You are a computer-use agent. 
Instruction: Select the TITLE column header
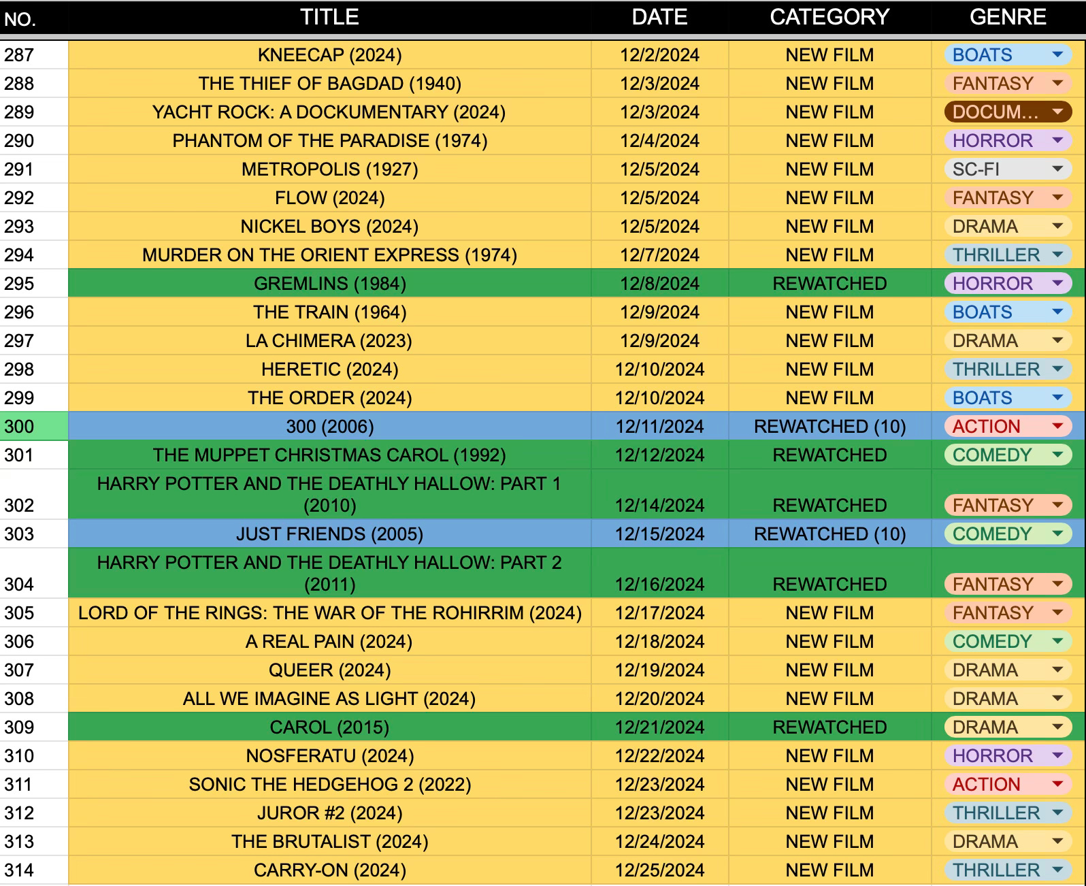(x=330, y=17)
